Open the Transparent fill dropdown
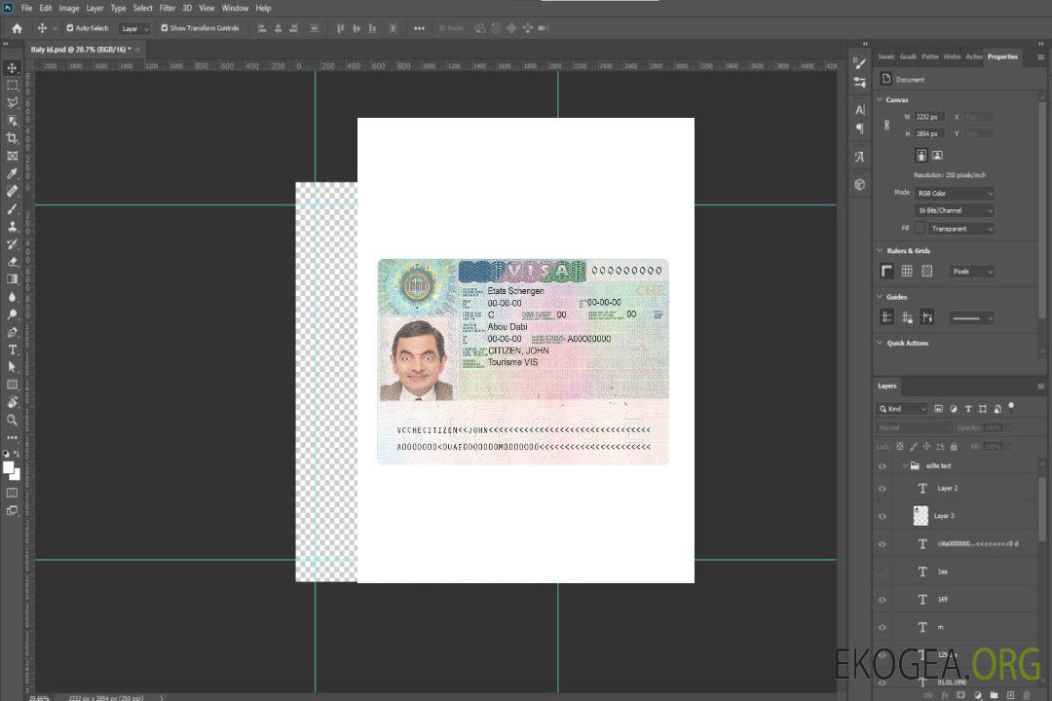Viewport: 1052px width, 701px height. pyautogui.click(x=960, y=229)
